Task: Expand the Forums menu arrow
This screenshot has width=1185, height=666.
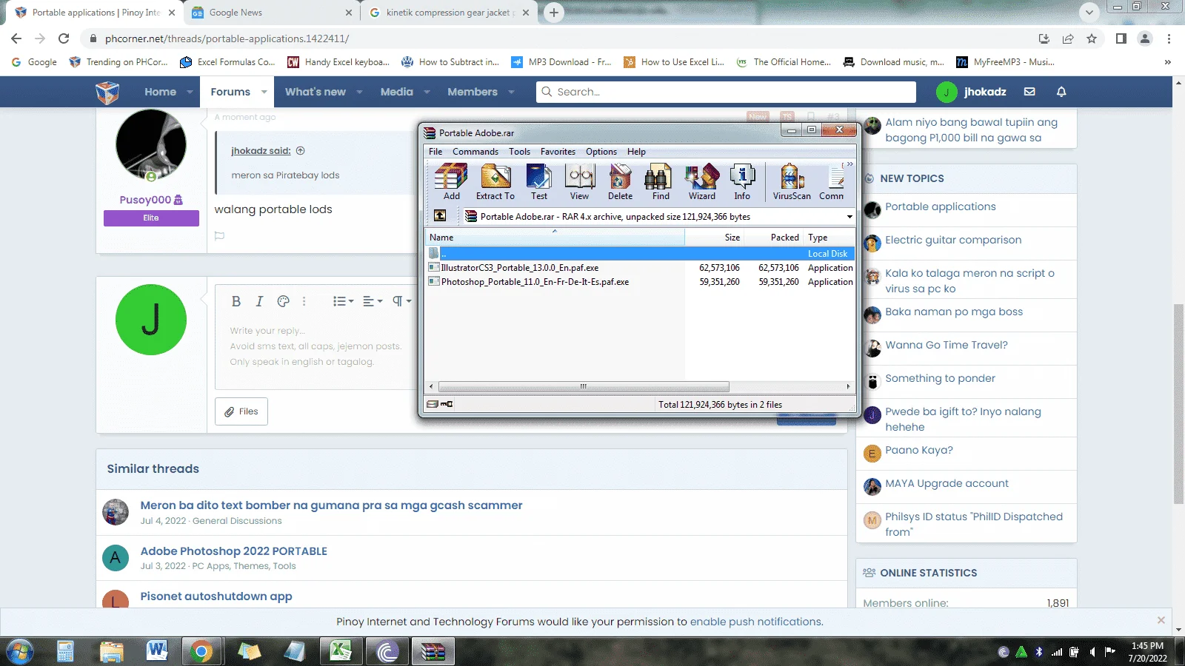Action: 264,92
